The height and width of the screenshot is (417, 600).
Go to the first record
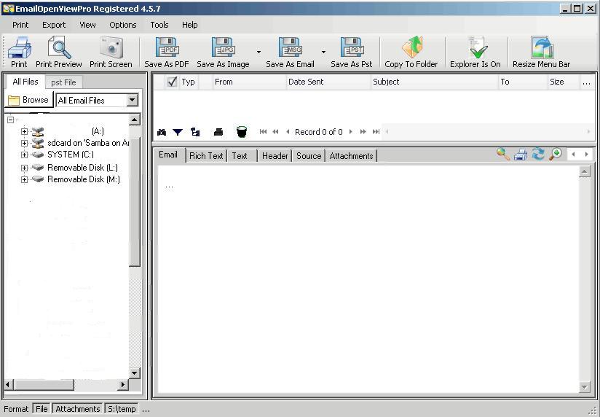click(263, 132)
